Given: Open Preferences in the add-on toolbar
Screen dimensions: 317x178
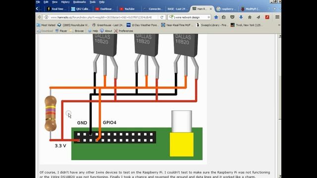Looking at the screenshot, I should pos(124,31).
